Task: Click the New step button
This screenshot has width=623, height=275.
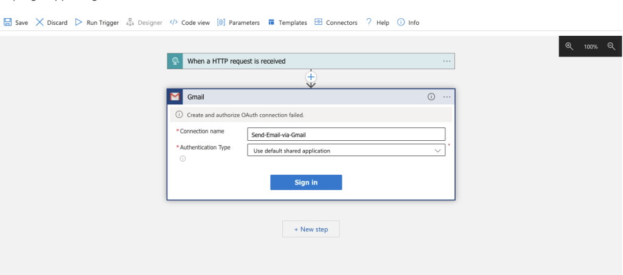Action: point(310,229)
